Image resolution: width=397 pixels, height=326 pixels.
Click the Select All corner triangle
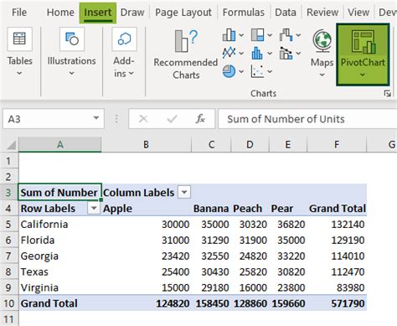(x=12, y=145)
